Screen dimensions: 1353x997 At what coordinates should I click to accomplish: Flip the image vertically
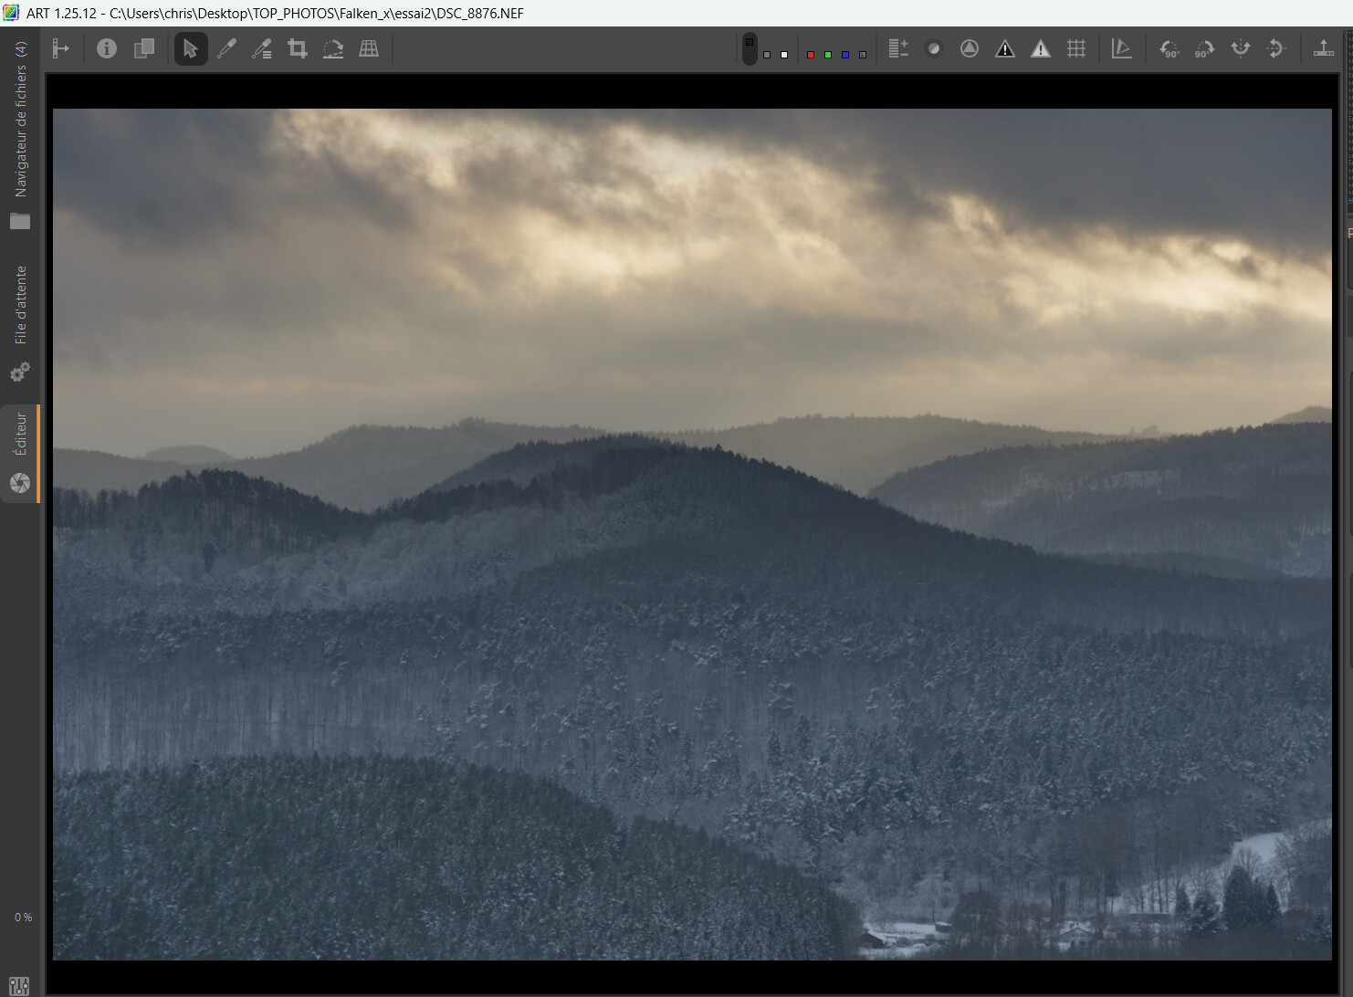click(1240, 49)
